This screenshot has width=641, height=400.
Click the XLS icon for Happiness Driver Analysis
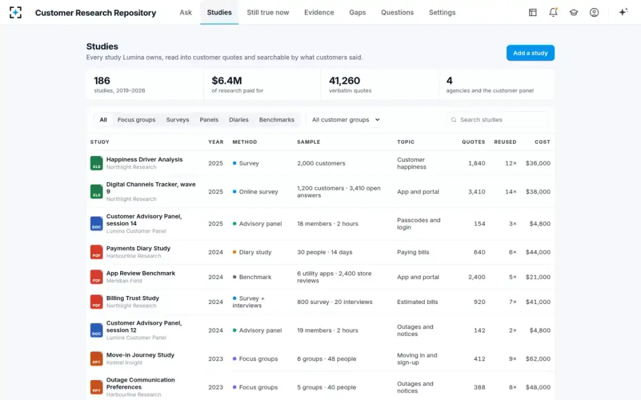click(x=96, y=163)
